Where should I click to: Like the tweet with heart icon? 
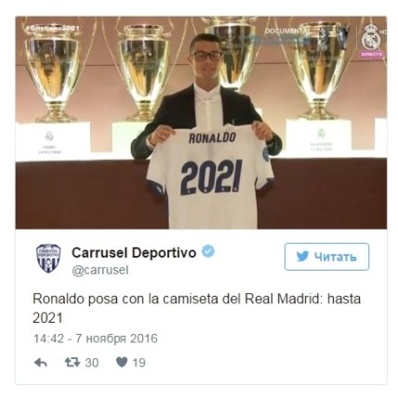(122, 362)
